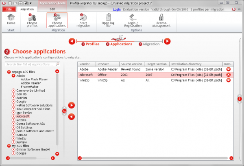The height and width of the screenshot is (166, 244).
Task: Expand Canneverbe Limited node
Action: point(13,90)
